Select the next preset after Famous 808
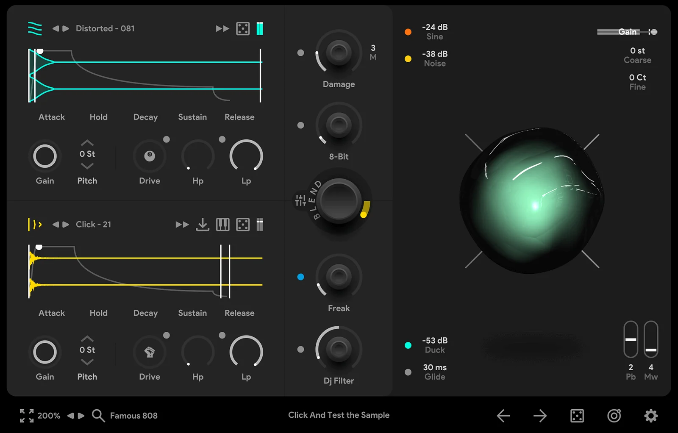This screenshot has width=678, height=433. point(81,416)
